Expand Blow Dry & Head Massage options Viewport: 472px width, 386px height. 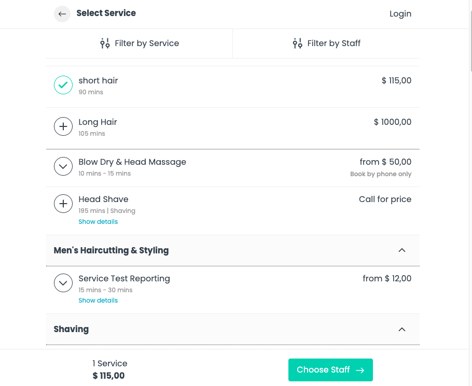point(63,166)
